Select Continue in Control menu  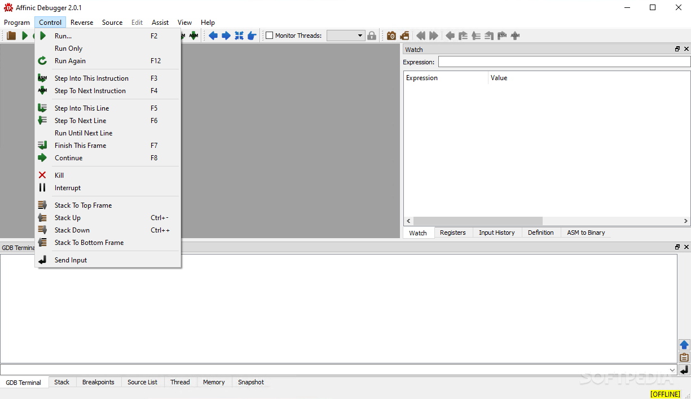108,158
